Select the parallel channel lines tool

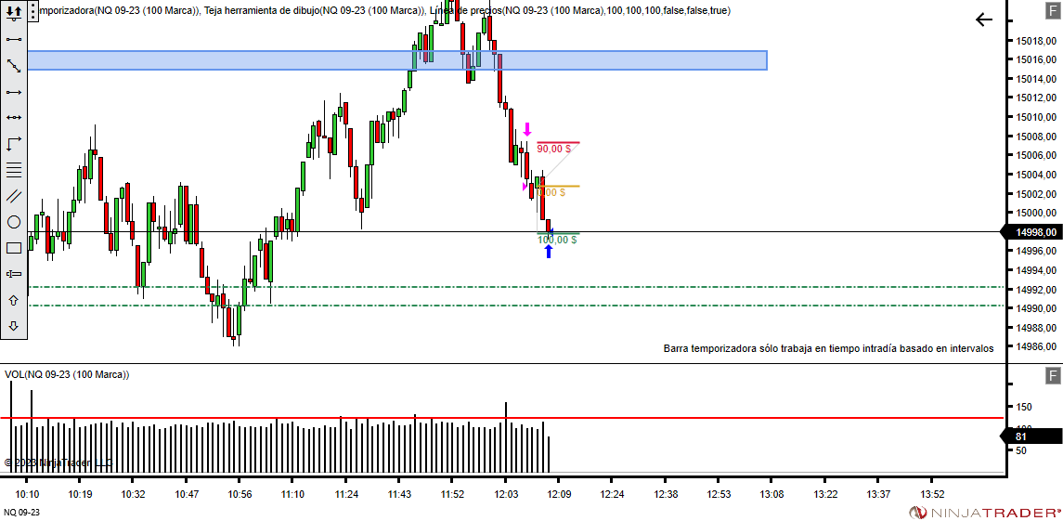pyautogui.click(x=14, y=196)
